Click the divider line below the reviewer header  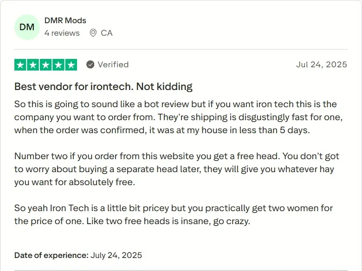tap(181, 49)
